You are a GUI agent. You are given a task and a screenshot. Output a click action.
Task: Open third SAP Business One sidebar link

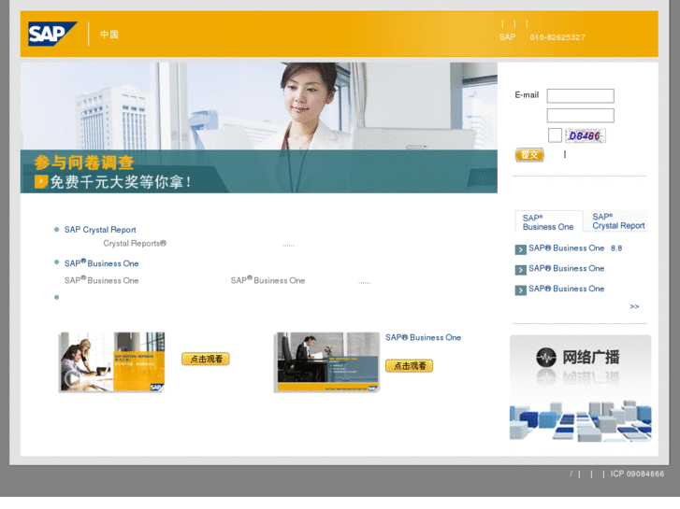click(567, 289)
